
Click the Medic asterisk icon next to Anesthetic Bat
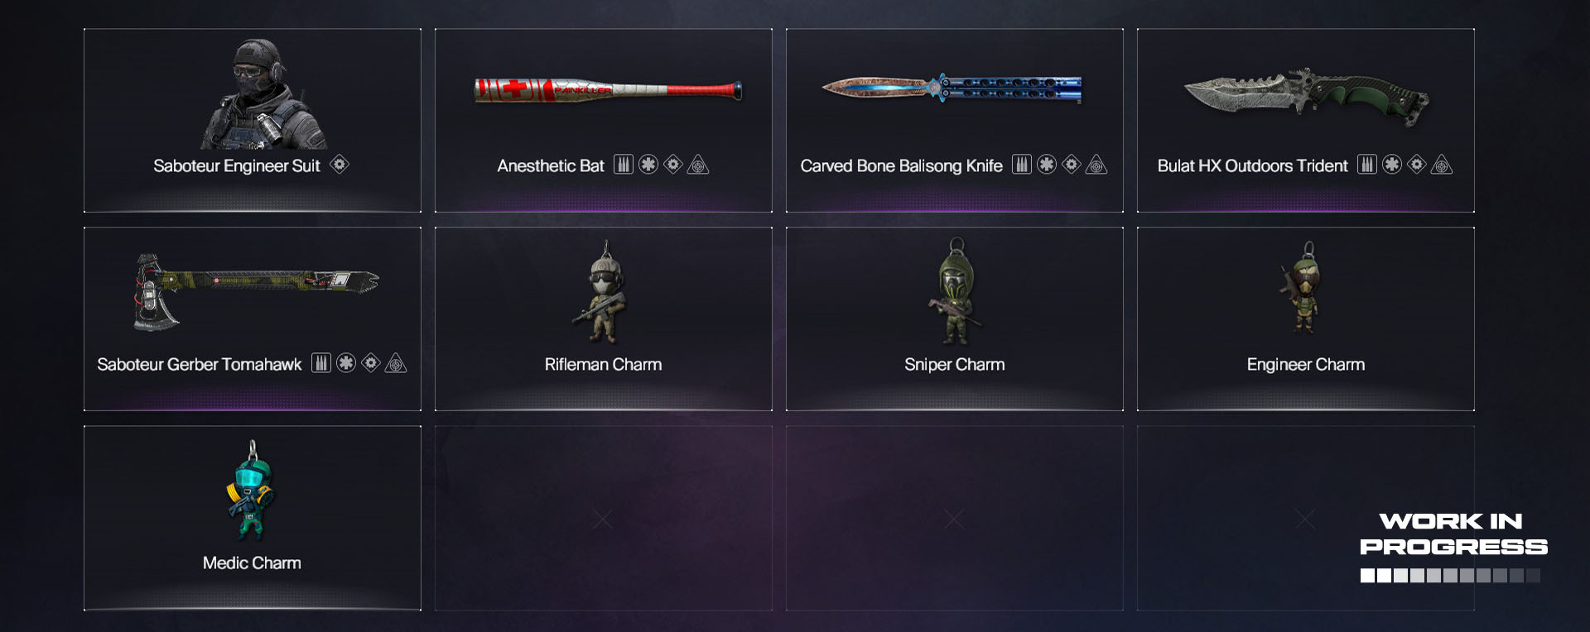pyautogui.click(x=648, y=165)
